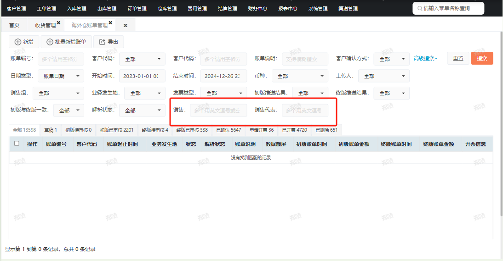Select the 草稿 1 status tab
Screen dimensions: 503x261
pyautogui.click(x=51, y=130)
